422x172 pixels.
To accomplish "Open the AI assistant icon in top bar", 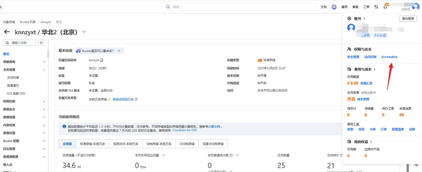I will pyautogui.click(x=334, y=7).
